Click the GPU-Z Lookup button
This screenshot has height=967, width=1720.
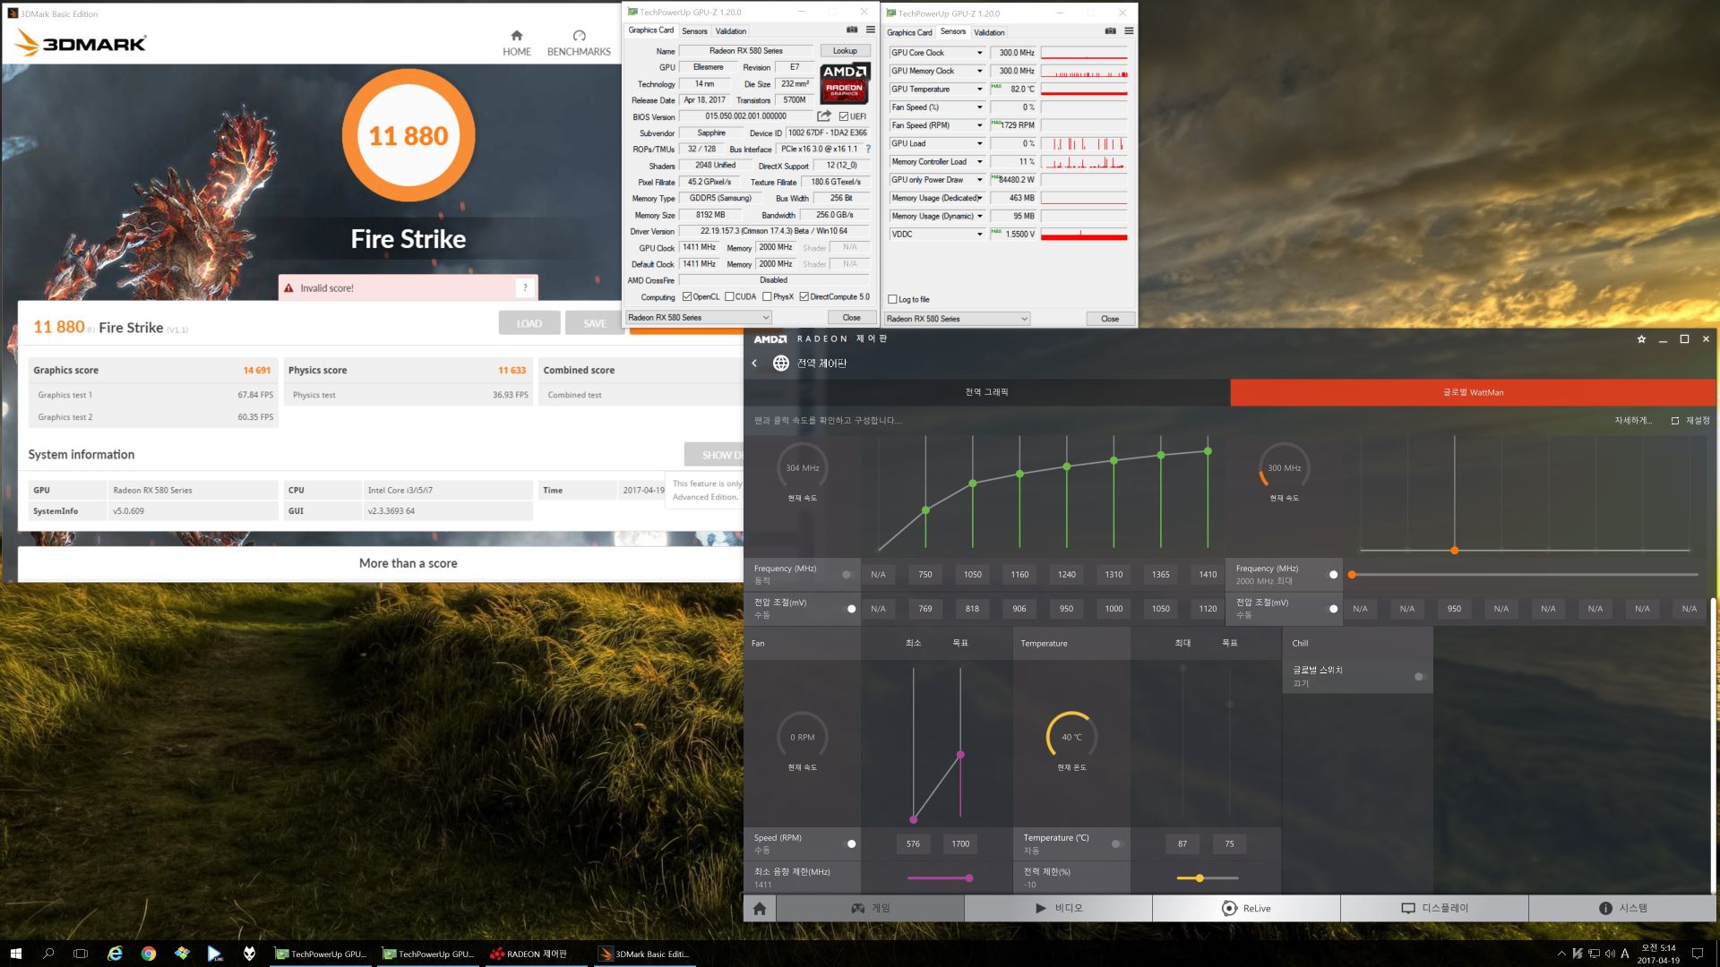845,51
